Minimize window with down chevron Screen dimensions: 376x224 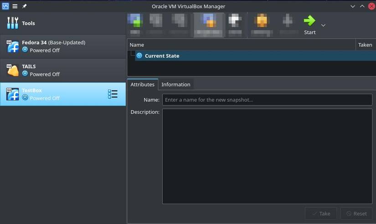pyautogui.click(x=352, y=6)
